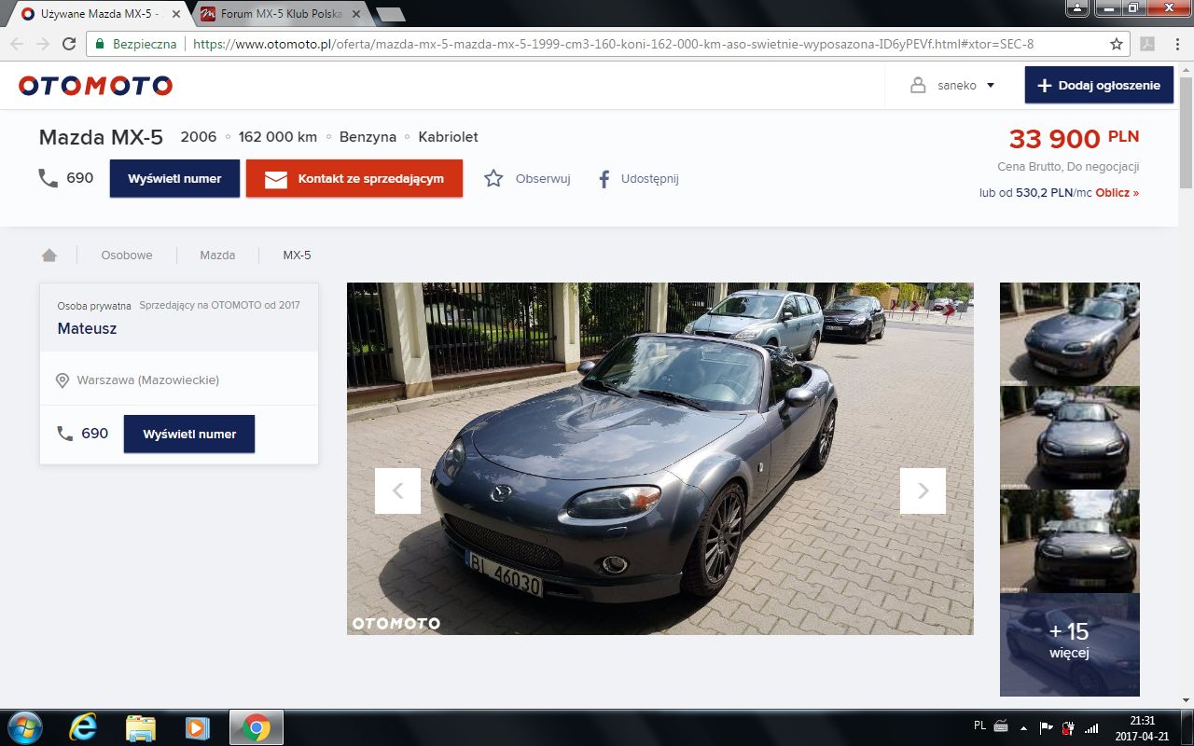Click the phone icon in the header bar
The width and height of the screenshot is (1194, 746).
pos(48,177)
